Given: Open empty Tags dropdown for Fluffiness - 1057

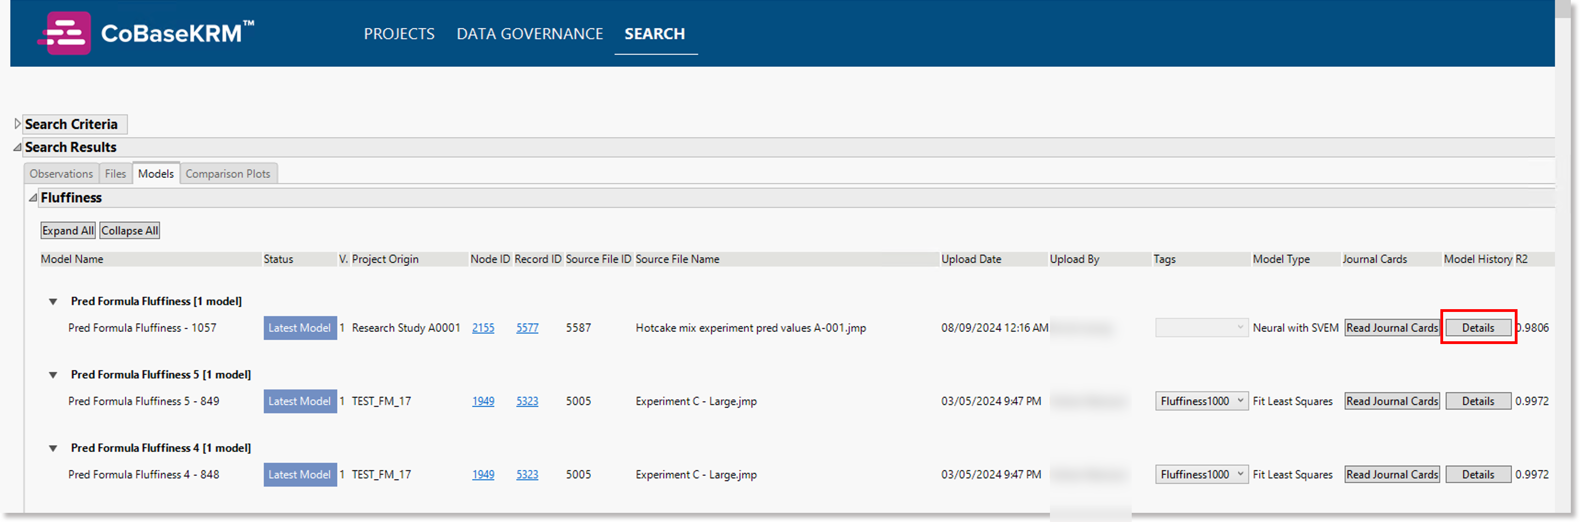Looking at the screenshot, I should pos(1201,328).
